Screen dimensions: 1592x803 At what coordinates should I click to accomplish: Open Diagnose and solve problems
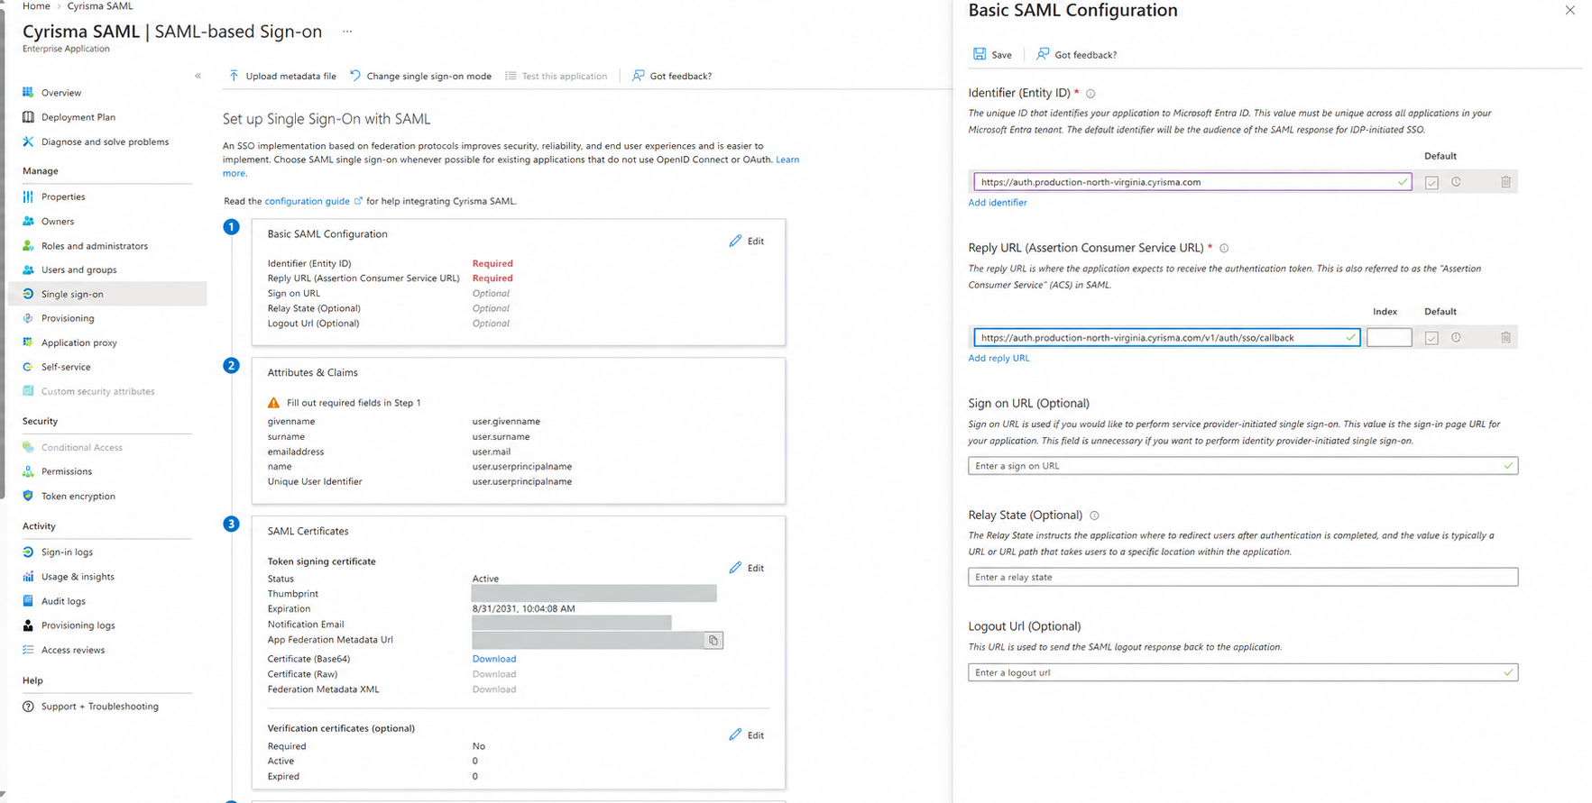click(x=104, y=141)
